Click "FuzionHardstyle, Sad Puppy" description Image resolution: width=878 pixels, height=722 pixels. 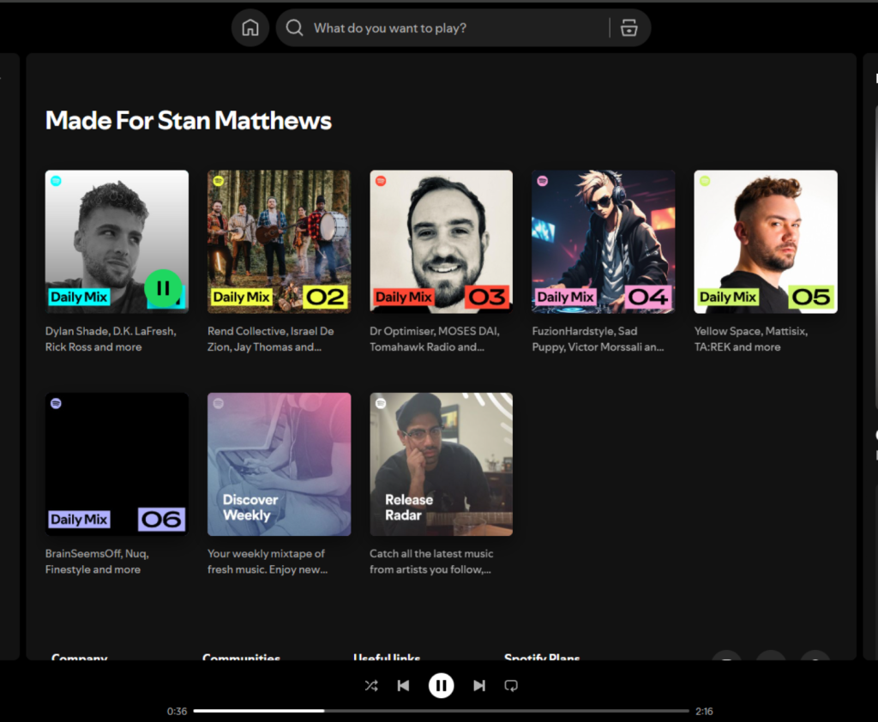(598, 339)
